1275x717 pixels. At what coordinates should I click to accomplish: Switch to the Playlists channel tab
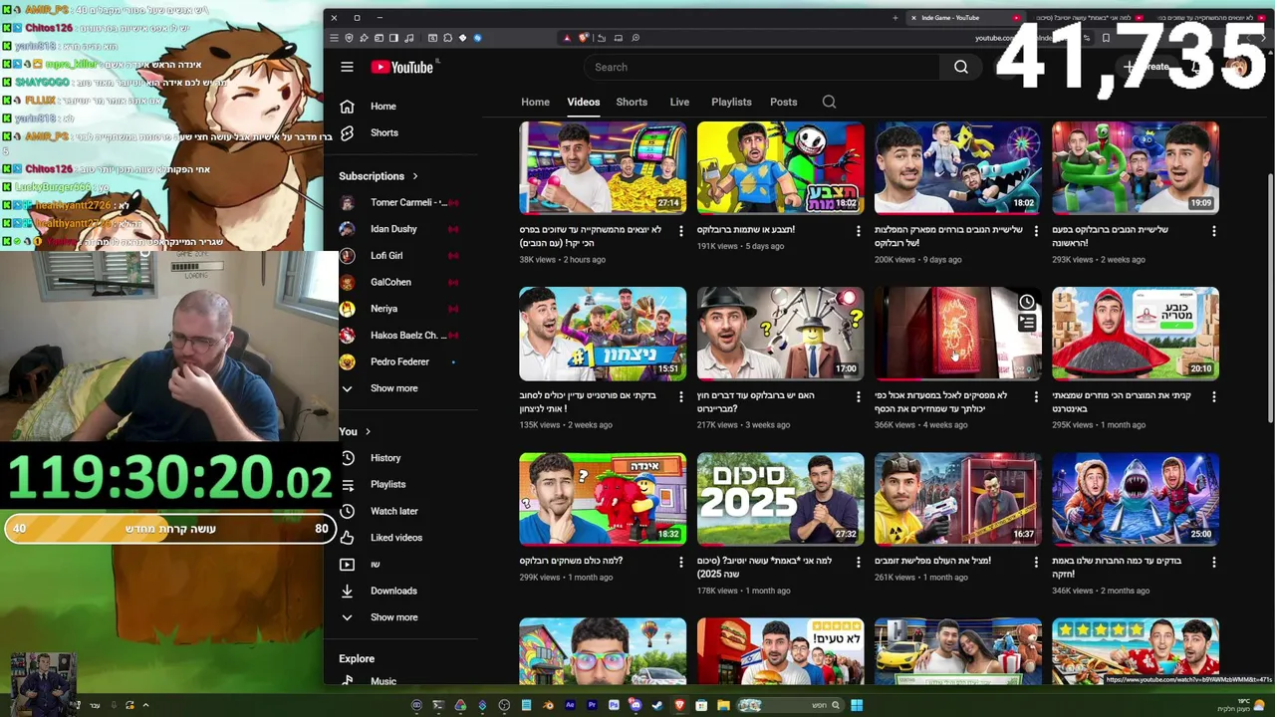pyautogui.click(x=731, y=102)
